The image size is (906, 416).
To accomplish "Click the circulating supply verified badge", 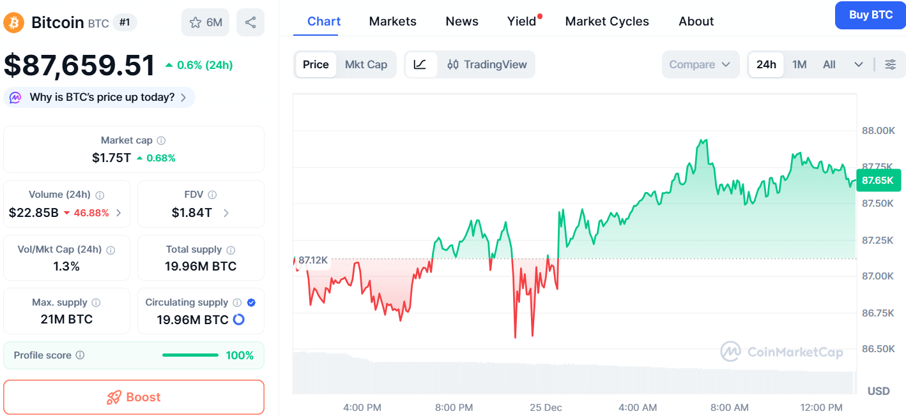I will coord(252,302).
